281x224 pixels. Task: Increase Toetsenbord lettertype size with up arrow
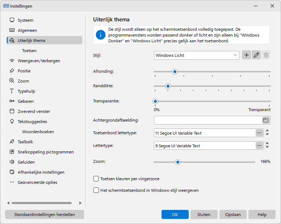click(x=267, y=131)
